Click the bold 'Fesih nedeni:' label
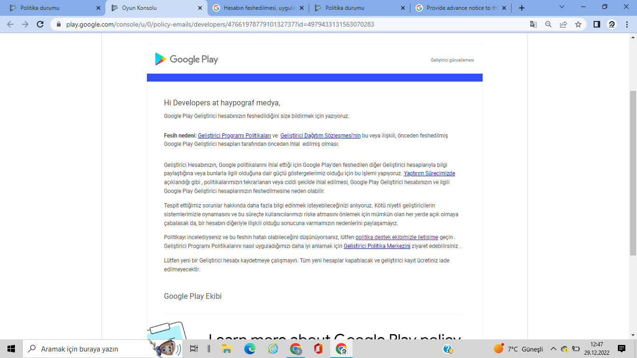This screenshot has width=637, height=358. click(180, 136)
